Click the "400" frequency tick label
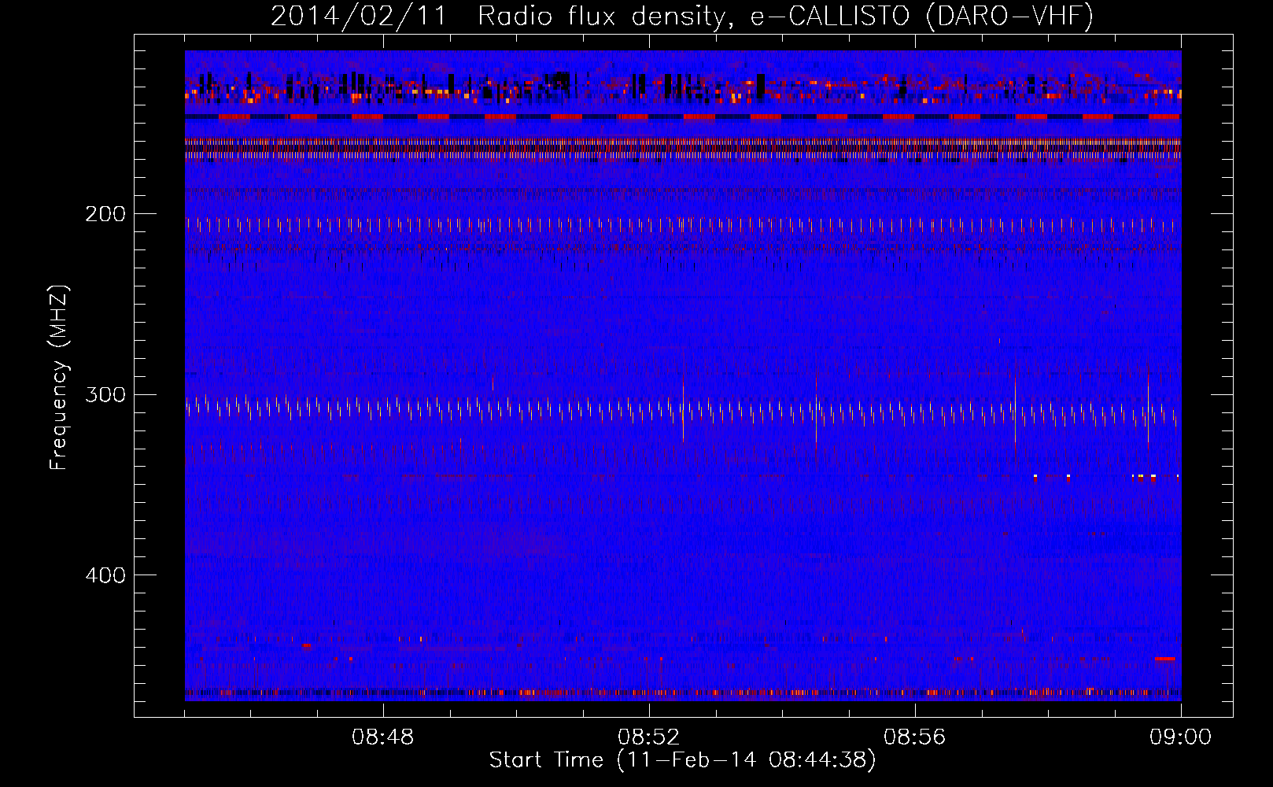Screen dimensions: 1273x787 click(105, 575)
